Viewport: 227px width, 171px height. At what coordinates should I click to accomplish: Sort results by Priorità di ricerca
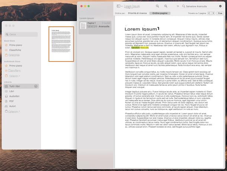(x=137, y=13)
